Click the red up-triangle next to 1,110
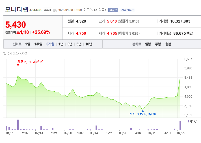This screenshot has width=201, height=143. click(x=18, y=32)
